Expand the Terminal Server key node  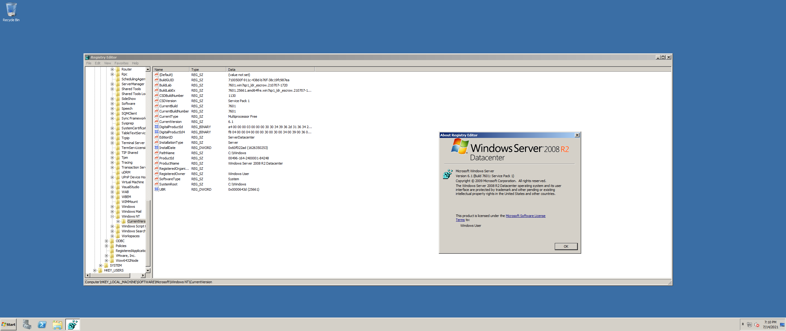(x=112, y=143)
